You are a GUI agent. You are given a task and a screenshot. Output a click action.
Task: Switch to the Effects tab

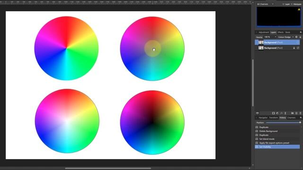(x=281, y=32)
